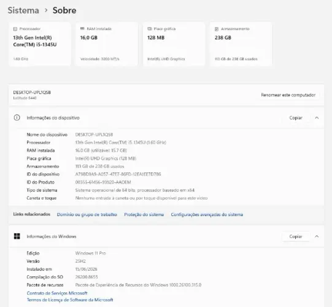Copy the device information with Copiar
332x307 pixels.
(x=296, y=118)
